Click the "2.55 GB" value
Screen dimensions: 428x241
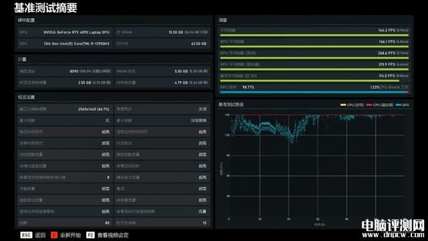coord(84,82)
